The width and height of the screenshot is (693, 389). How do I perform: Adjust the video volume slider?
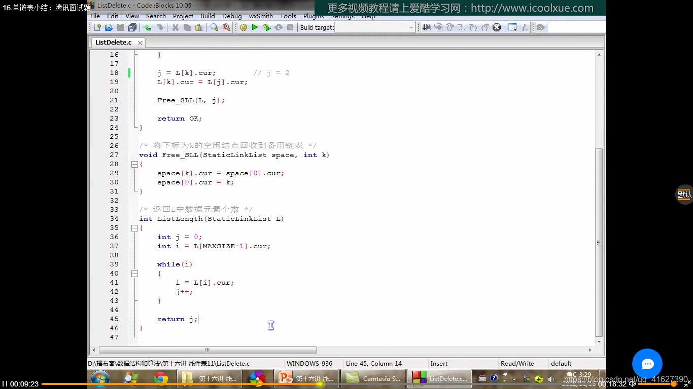(x=658, y=384)
